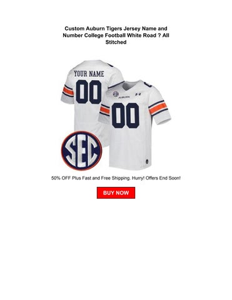Open the Custom Auburn Tigers Jersey title
Viewport: 232px width, 300px height.
tap(116, 35)
